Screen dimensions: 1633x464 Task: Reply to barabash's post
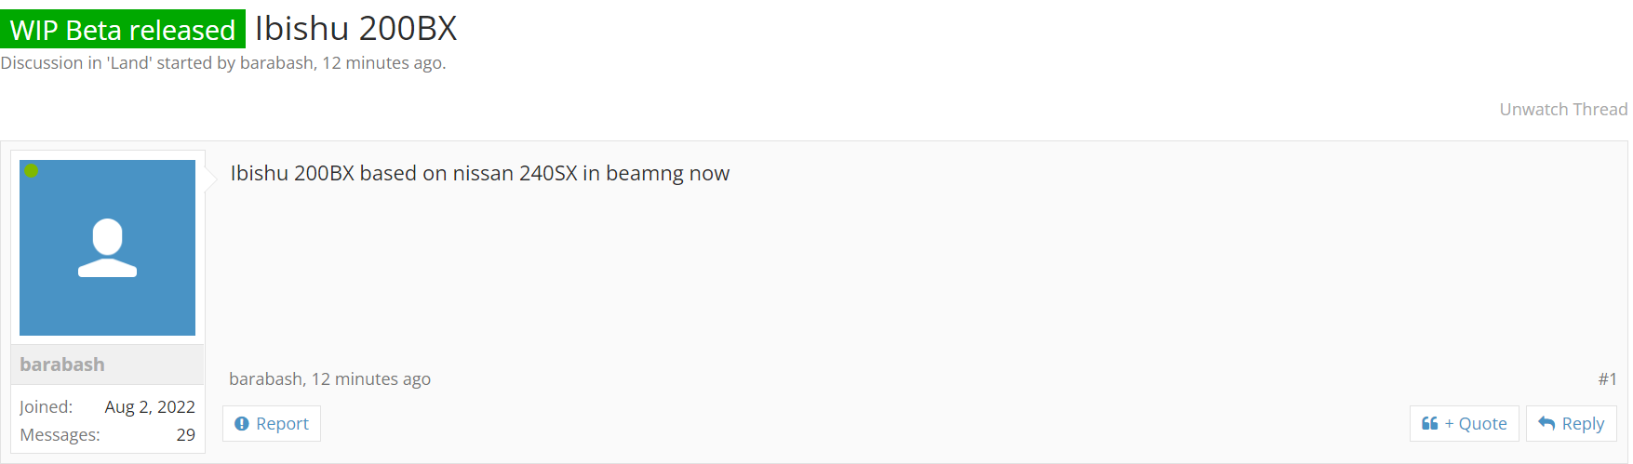pyautogui.click(x=1572, y=424)
